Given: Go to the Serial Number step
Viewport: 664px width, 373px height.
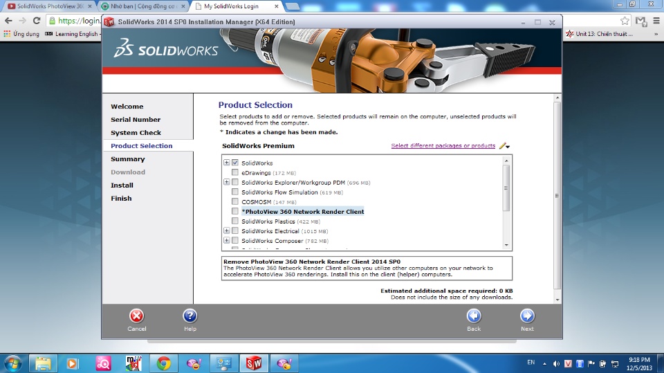Looking at the screenshot, I should tap(136, 120).
